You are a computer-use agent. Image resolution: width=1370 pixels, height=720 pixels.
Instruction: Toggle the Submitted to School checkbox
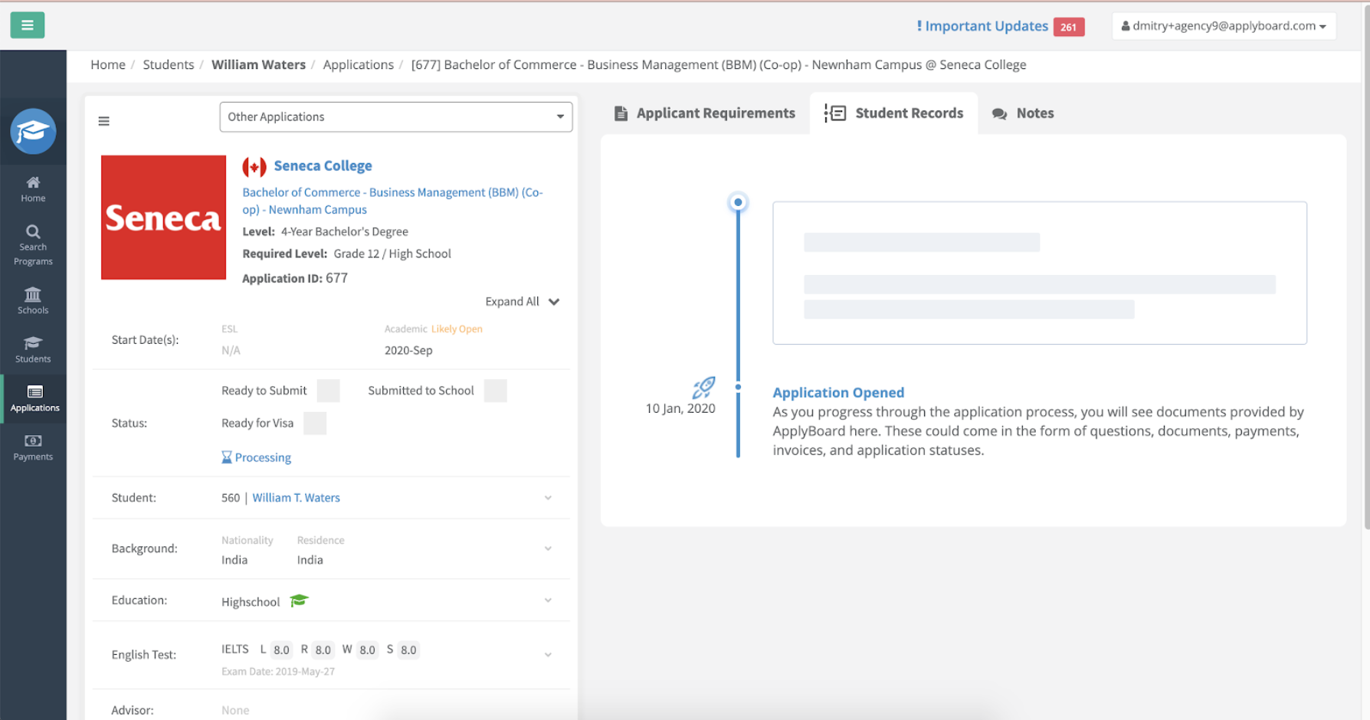click(496, 391)
